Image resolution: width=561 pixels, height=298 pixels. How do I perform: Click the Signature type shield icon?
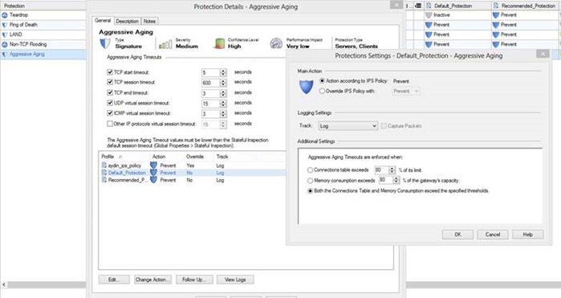105,43
